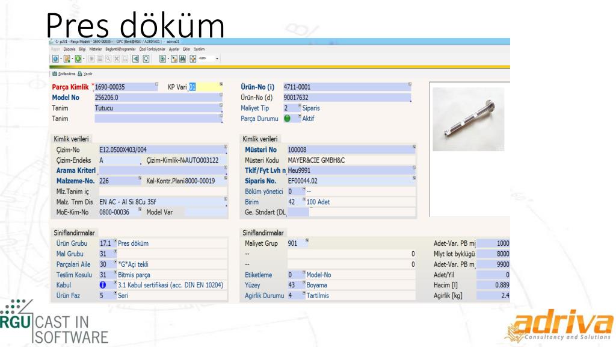Click the four-arrows navigation toolbar icon
The width and height of the screenshot is (616, 347).
193,58
